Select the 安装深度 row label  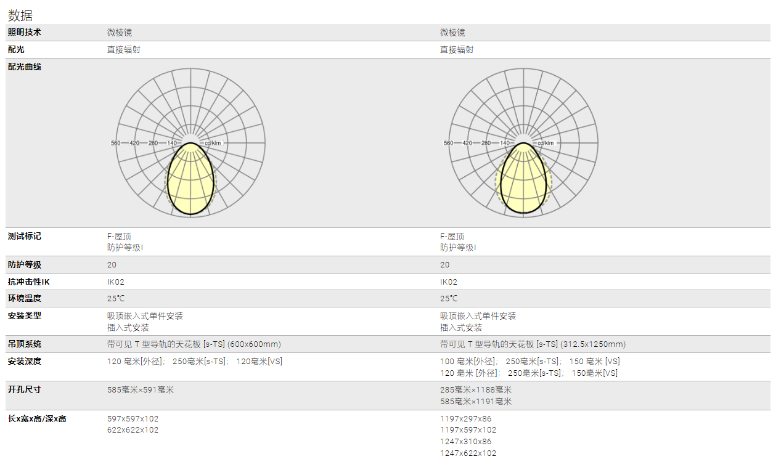[x=25, y=361]
